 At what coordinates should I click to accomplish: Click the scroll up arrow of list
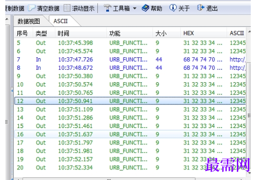(x=249, y=31)
